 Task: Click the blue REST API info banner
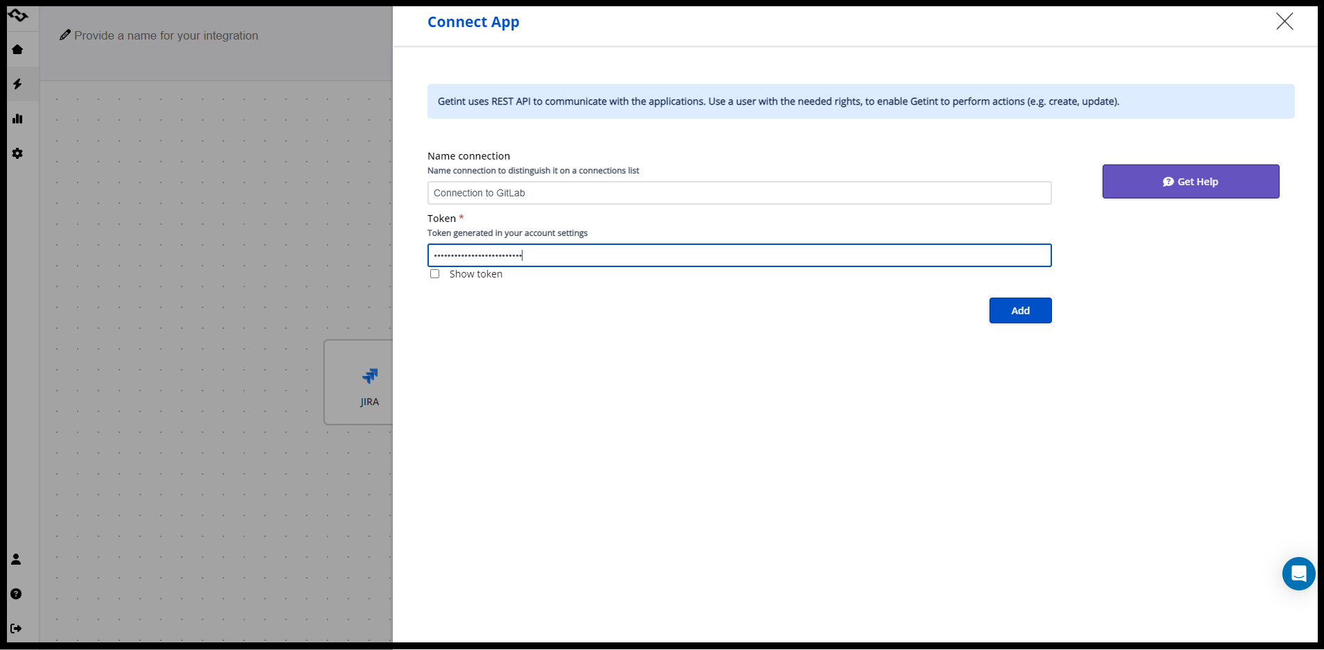(x=860, y=101)
